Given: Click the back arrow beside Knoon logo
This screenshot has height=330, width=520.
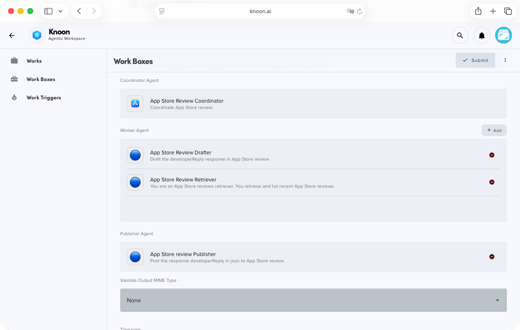Looking at the screenshot, I should coord(12,36).
